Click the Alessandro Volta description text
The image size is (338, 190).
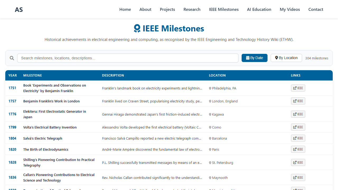click(152, 127)
